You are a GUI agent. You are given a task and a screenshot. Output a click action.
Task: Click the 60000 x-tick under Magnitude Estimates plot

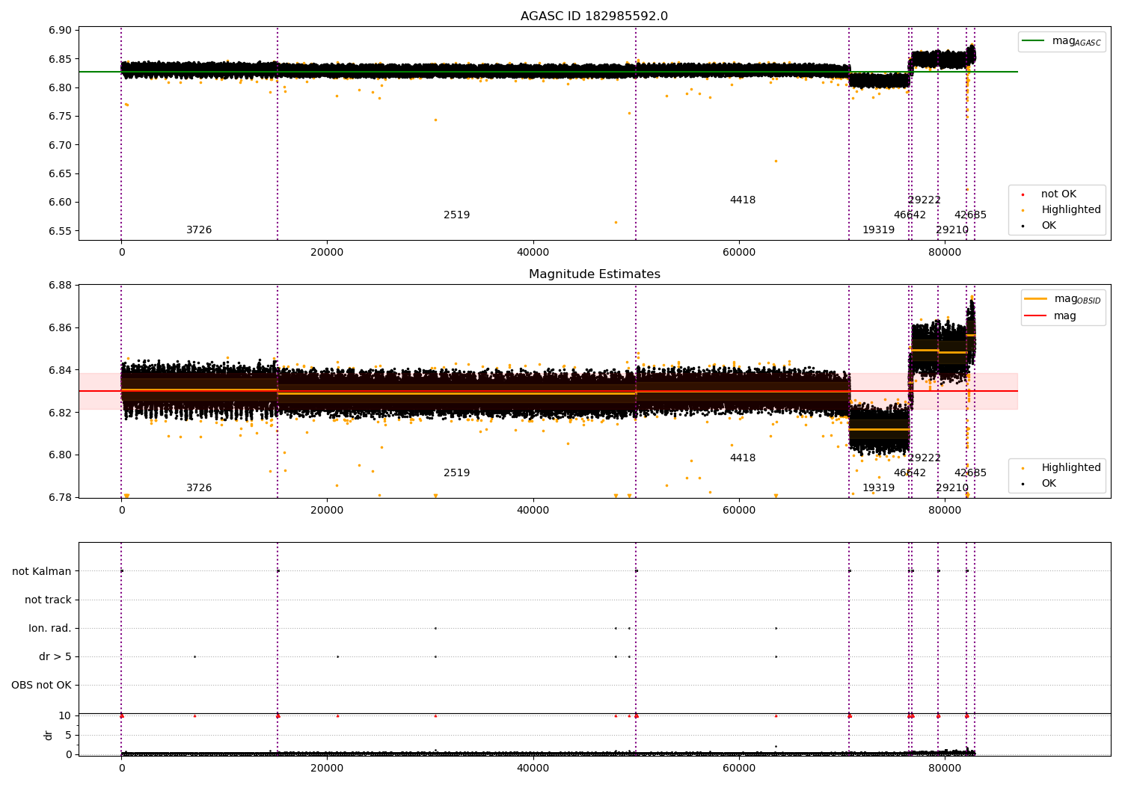click(x=739, y=510)
